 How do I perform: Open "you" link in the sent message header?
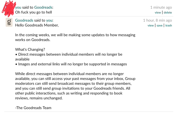pyautogui.click(x=18, y=7)
